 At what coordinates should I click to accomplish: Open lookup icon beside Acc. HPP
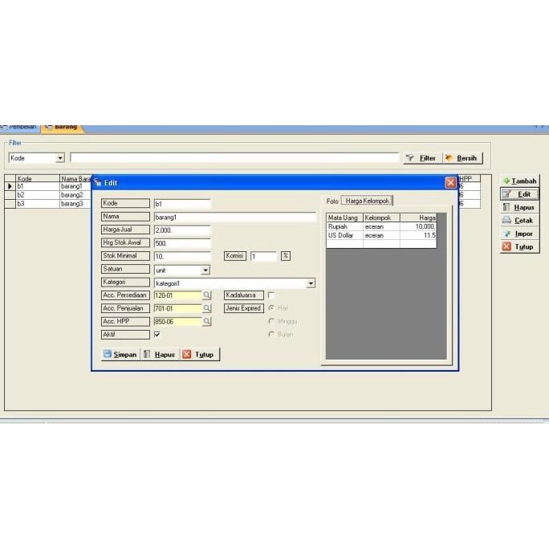[207, 321]
